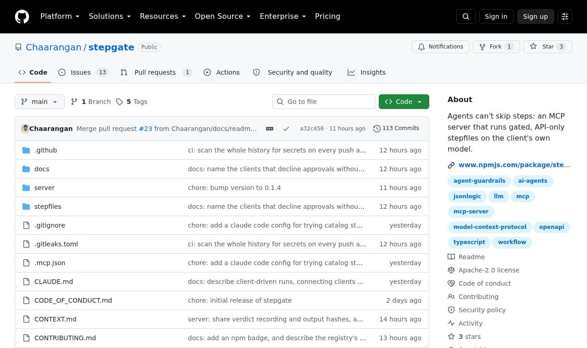
Task: Star the stepgate repository
Action: point(548,47)
